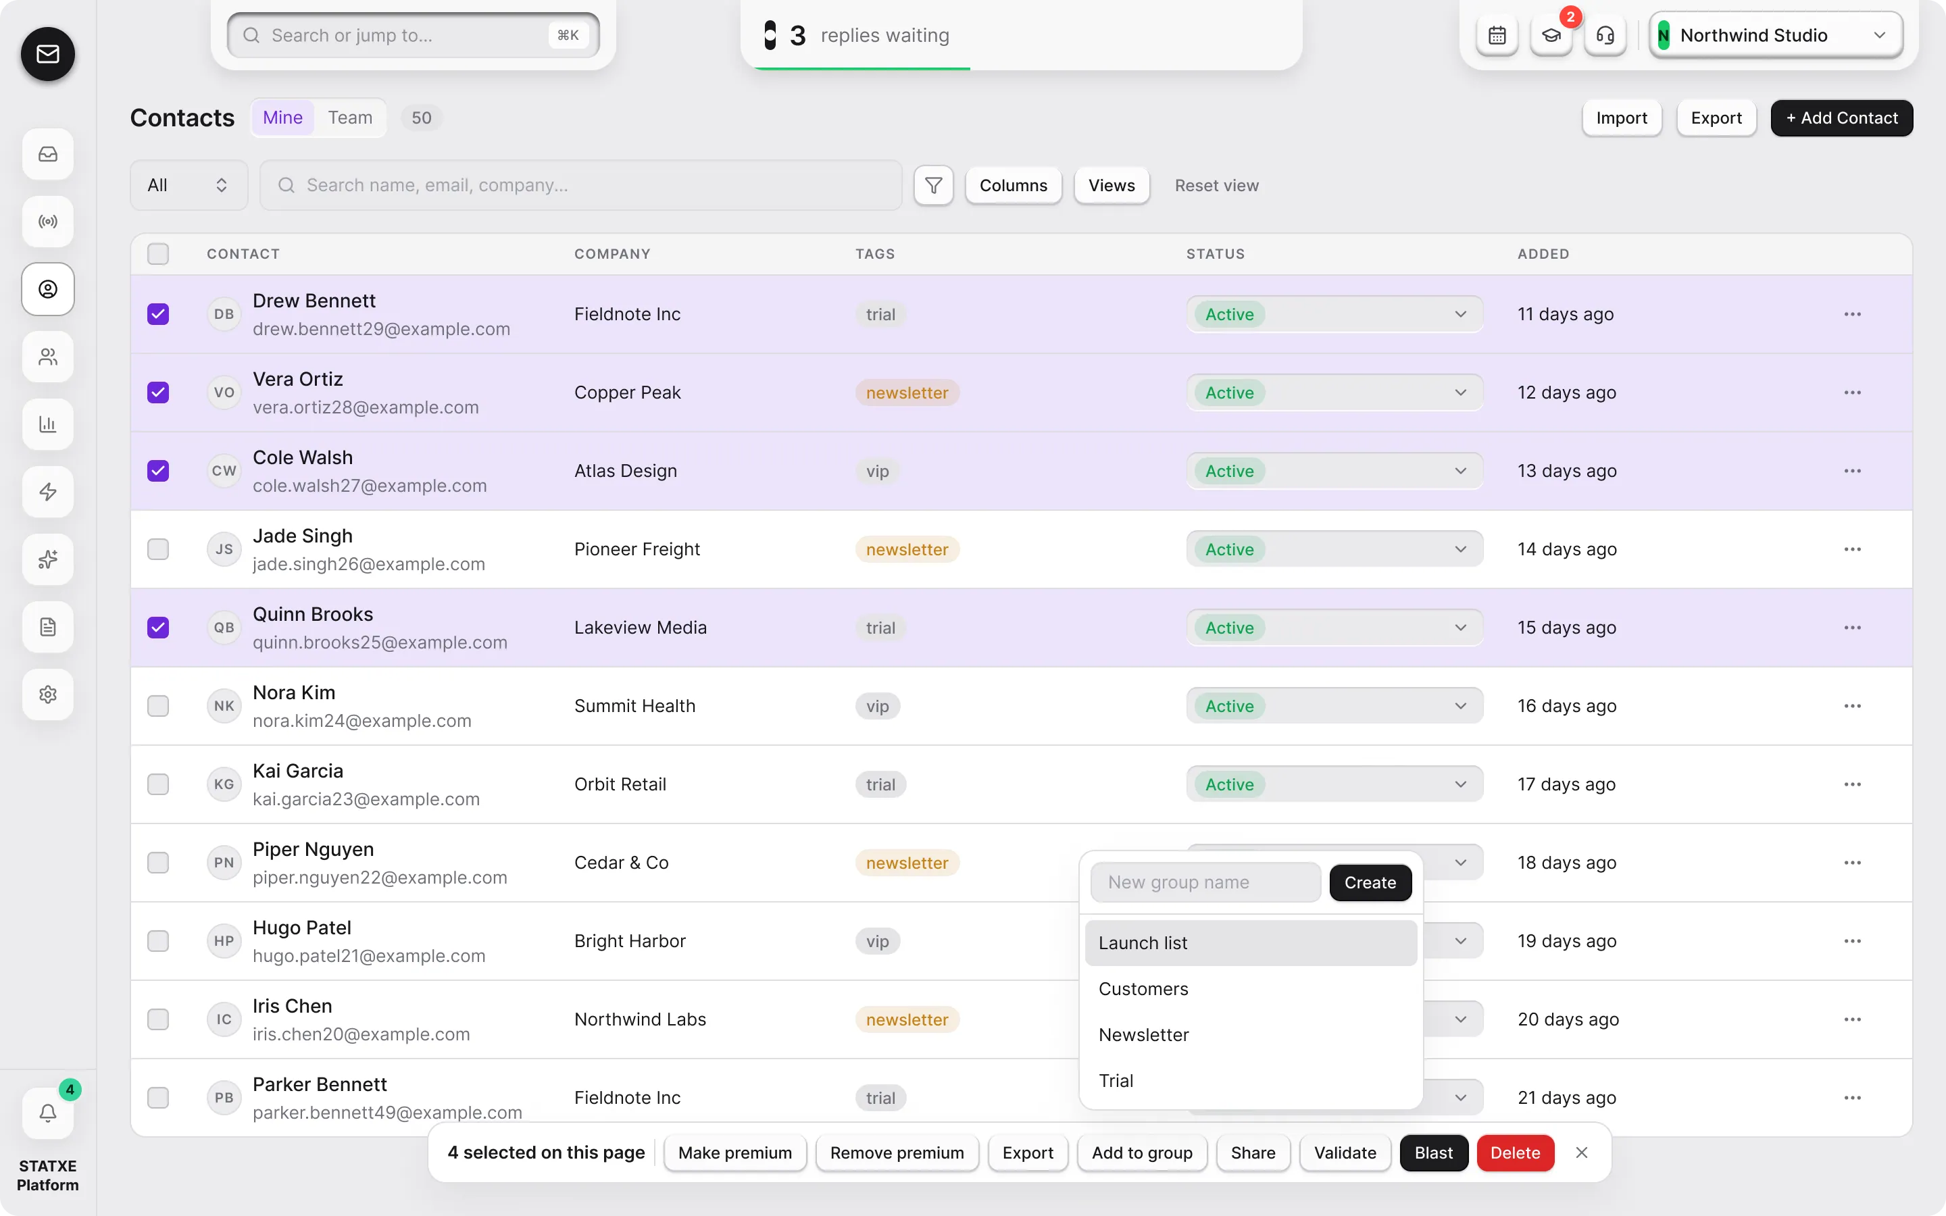Open status dropdown for Kai Garcia
This screenshot has height=1216, width=1946.
pyautogui.click(x=1334, y=784)
